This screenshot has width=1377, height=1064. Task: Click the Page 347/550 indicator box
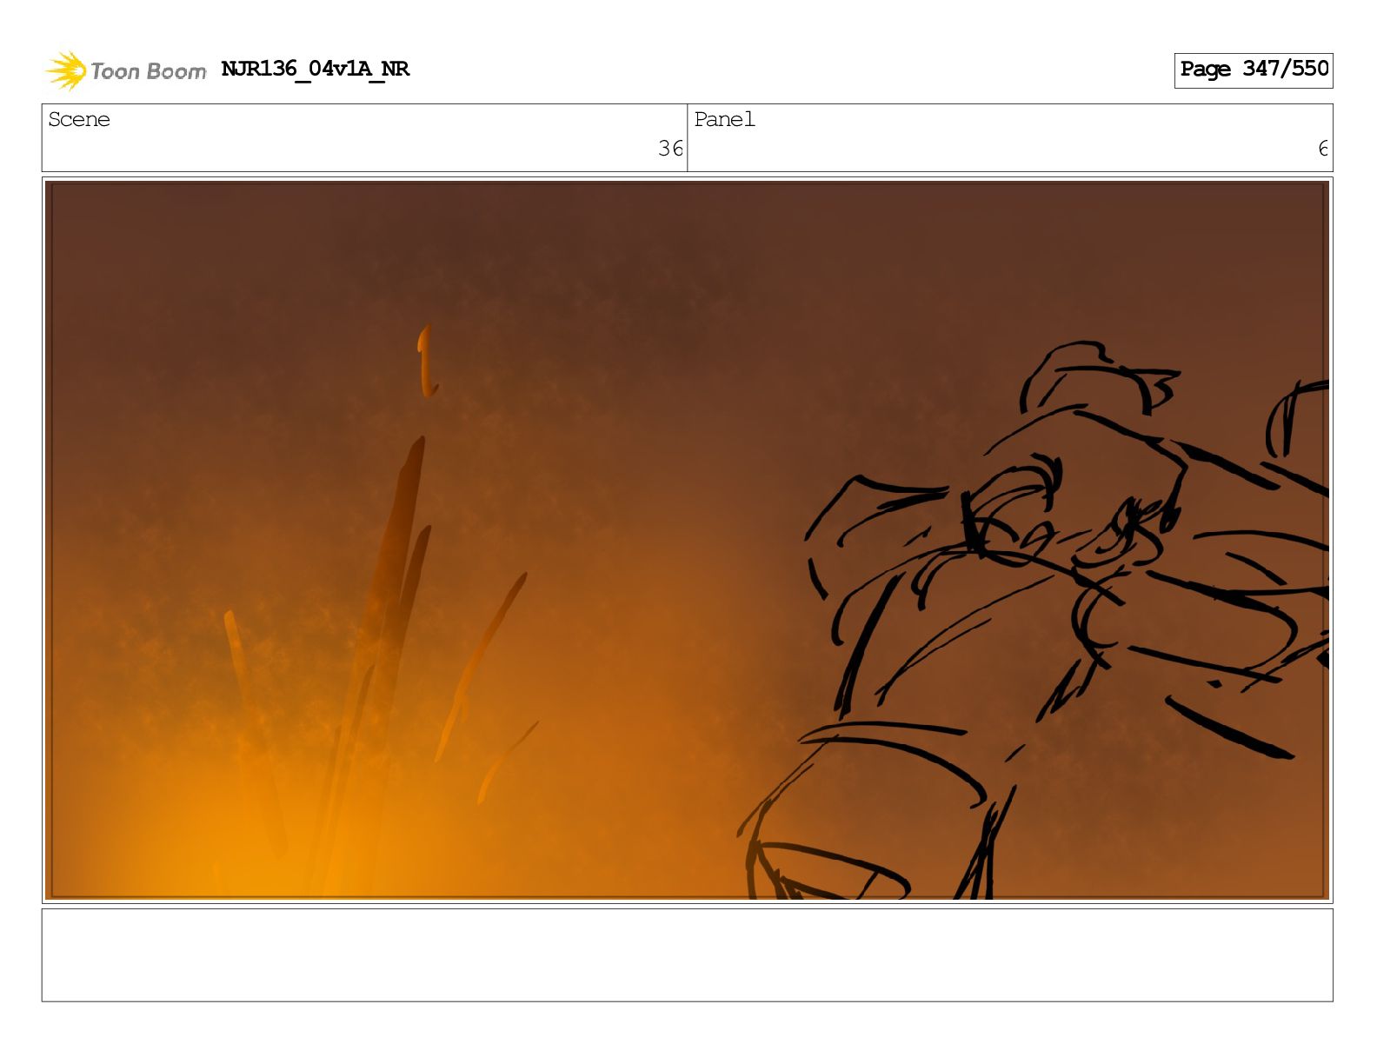pos(1253,70)
